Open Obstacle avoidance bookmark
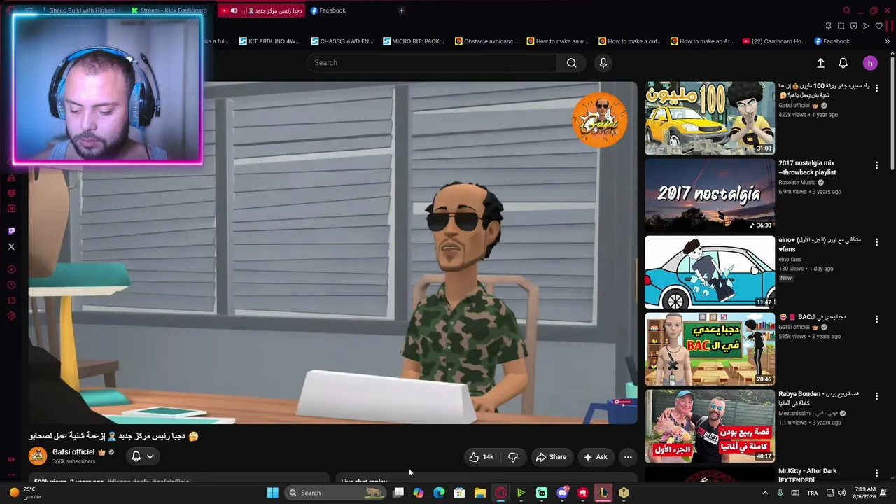896x504 pixels. click(x=486, y=41)
